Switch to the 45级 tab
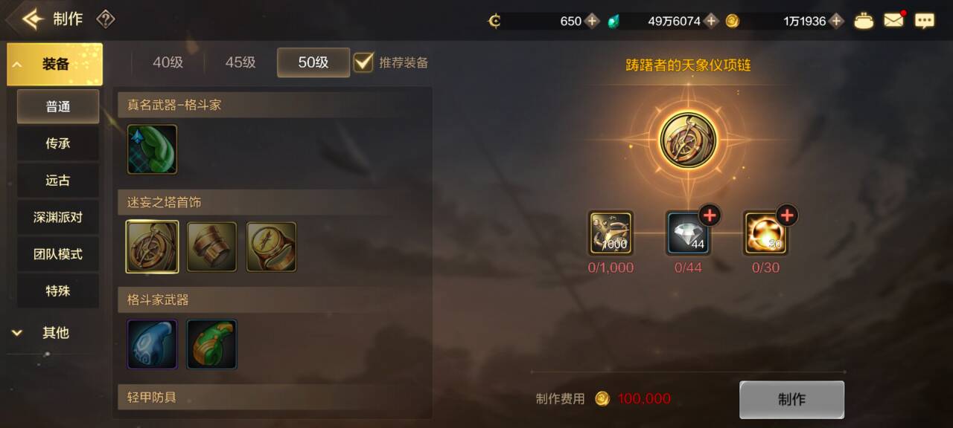Screen dimensions: 953x428 pos(240,62)
